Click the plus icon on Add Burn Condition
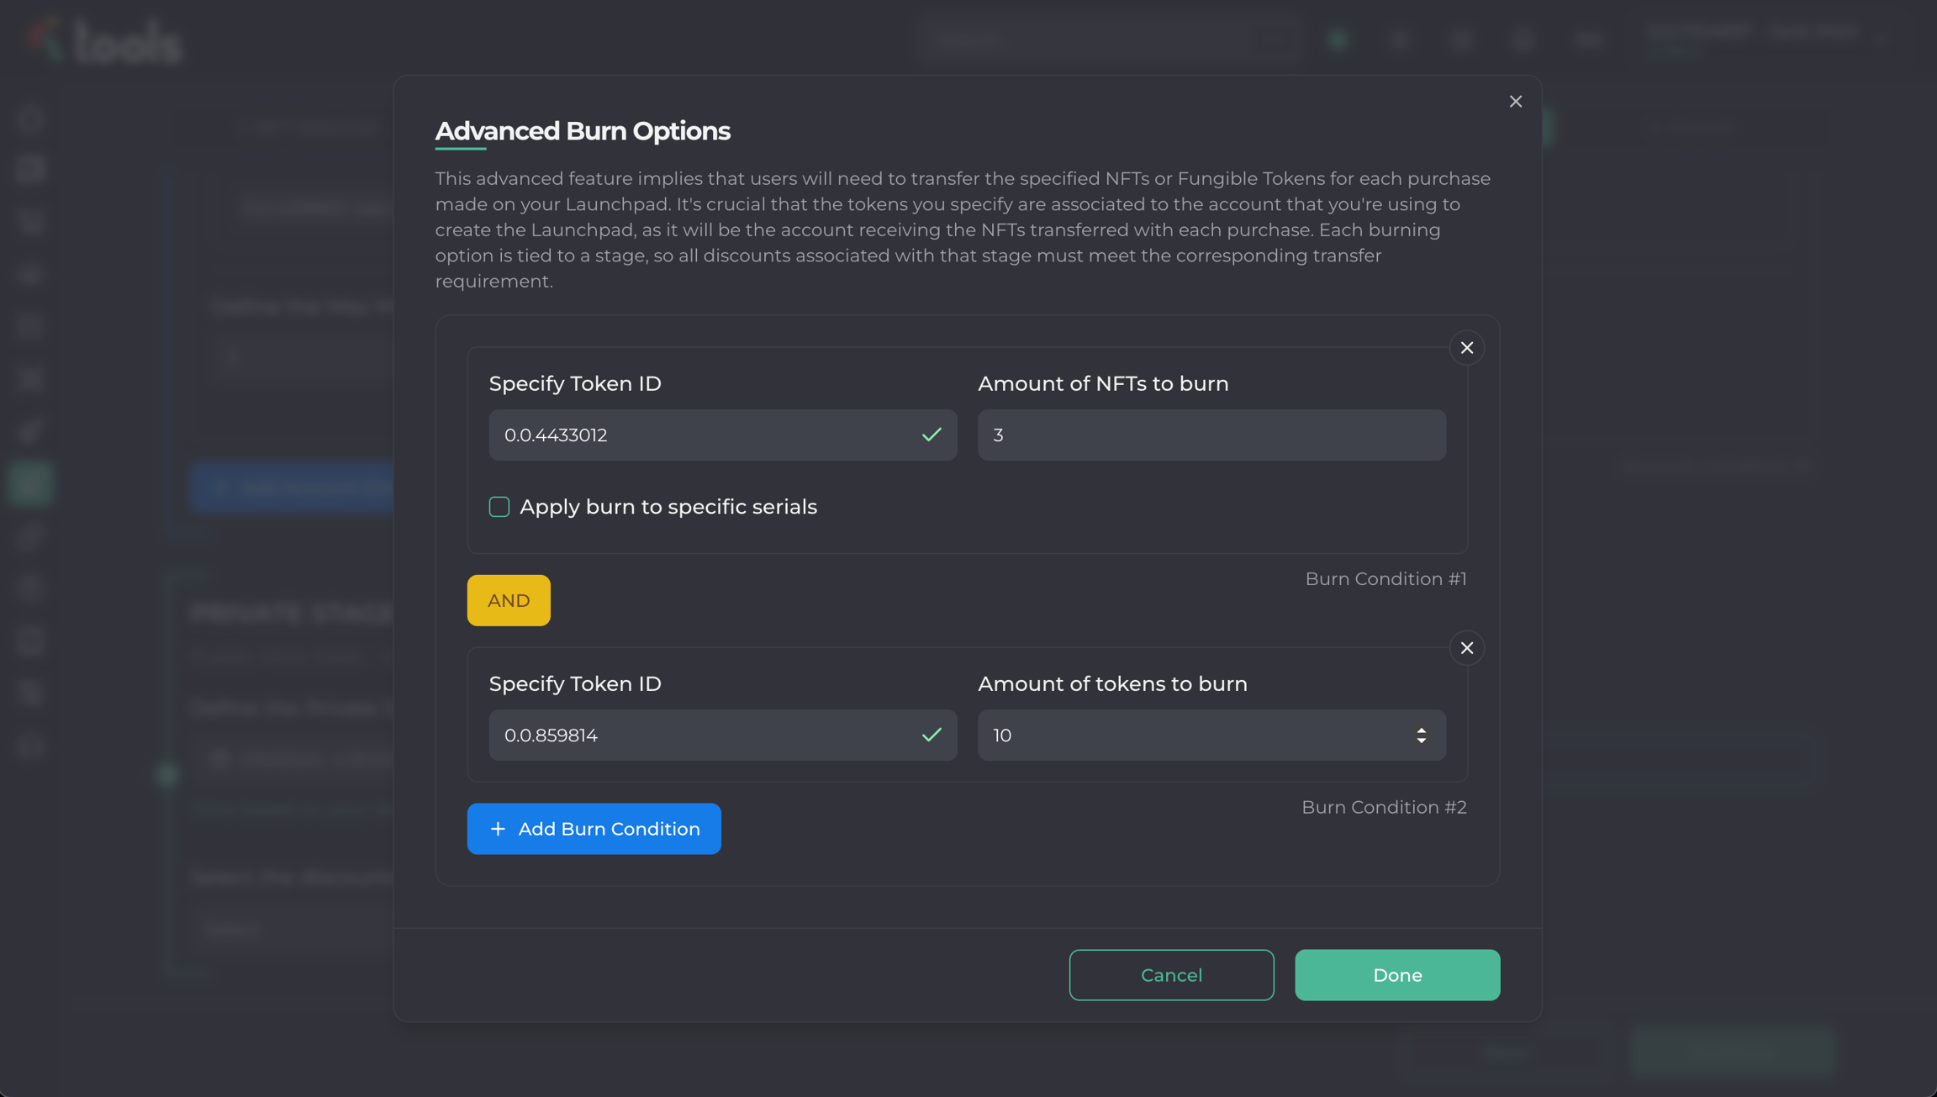Viewport: 1937px width, 1097px height. (498, 829)
